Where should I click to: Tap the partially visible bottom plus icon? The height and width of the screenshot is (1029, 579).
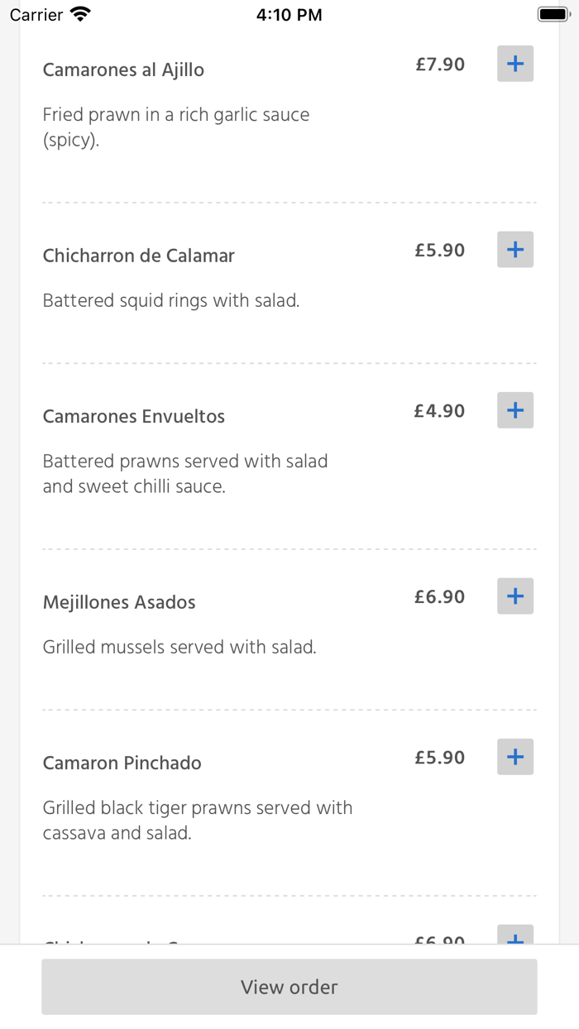click(515, 936)
